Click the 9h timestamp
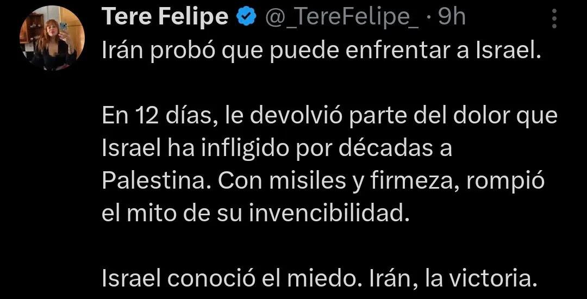 click(x=452, y=18)
